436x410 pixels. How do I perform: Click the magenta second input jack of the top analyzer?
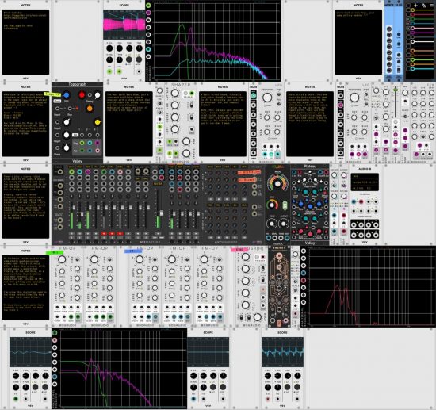(x=148, y=13)
